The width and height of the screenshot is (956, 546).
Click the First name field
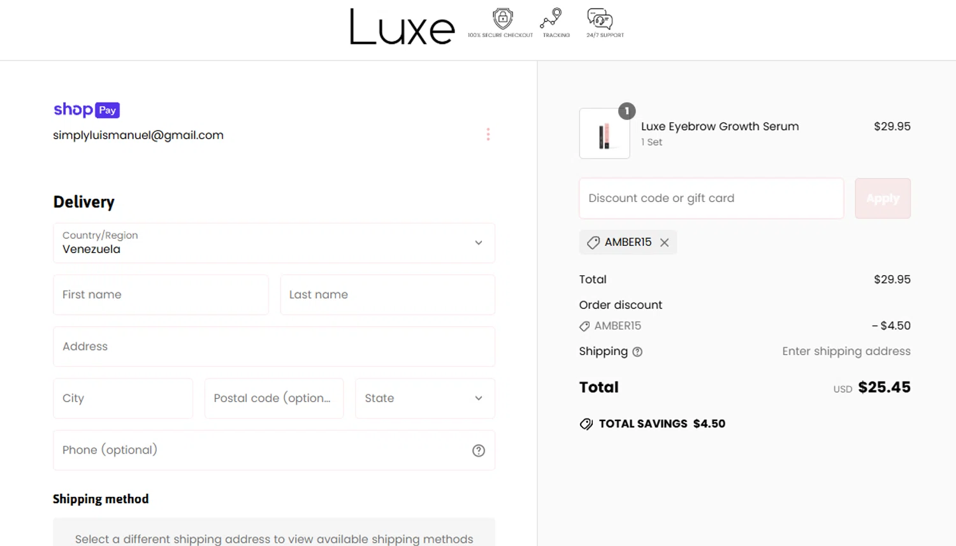tap(161, 294)
